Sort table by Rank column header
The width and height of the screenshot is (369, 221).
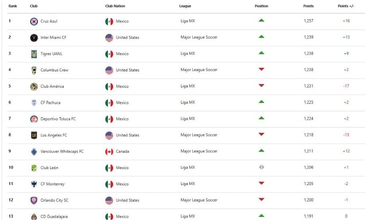(12, 6)
